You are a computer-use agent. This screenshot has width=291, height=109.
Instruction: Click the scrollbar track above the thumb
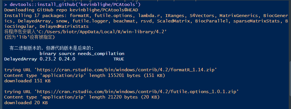coord(290,31)
